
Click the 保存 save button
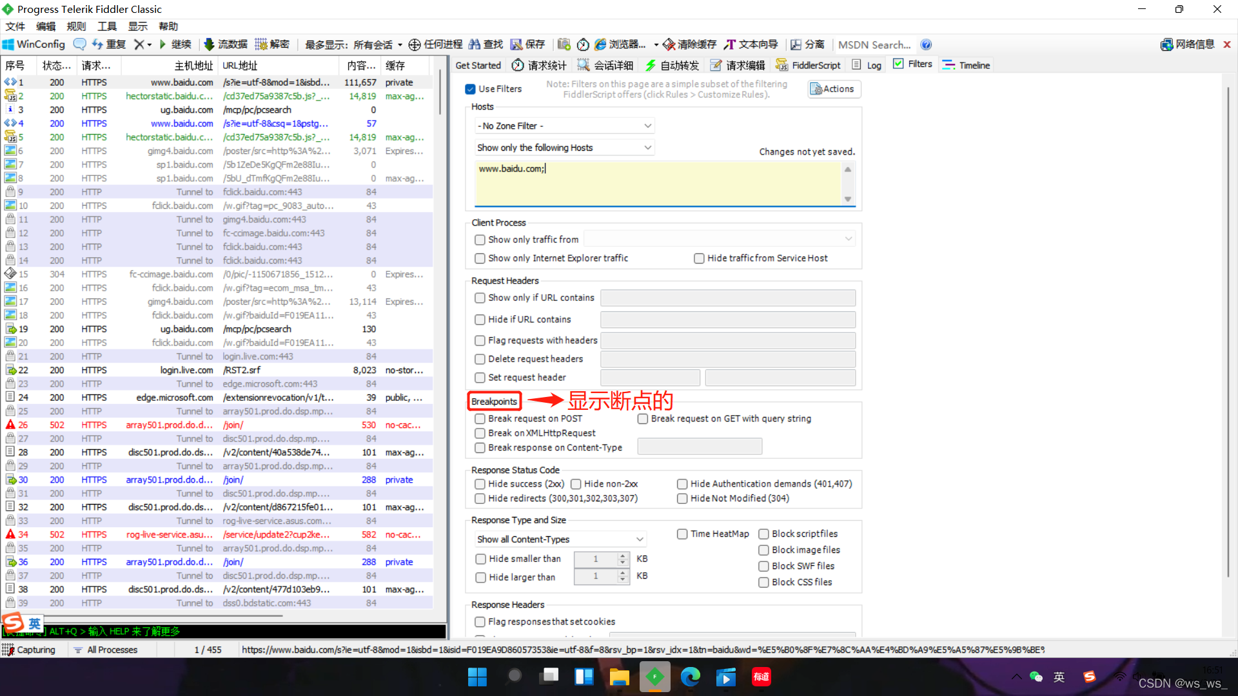point(528,44)
